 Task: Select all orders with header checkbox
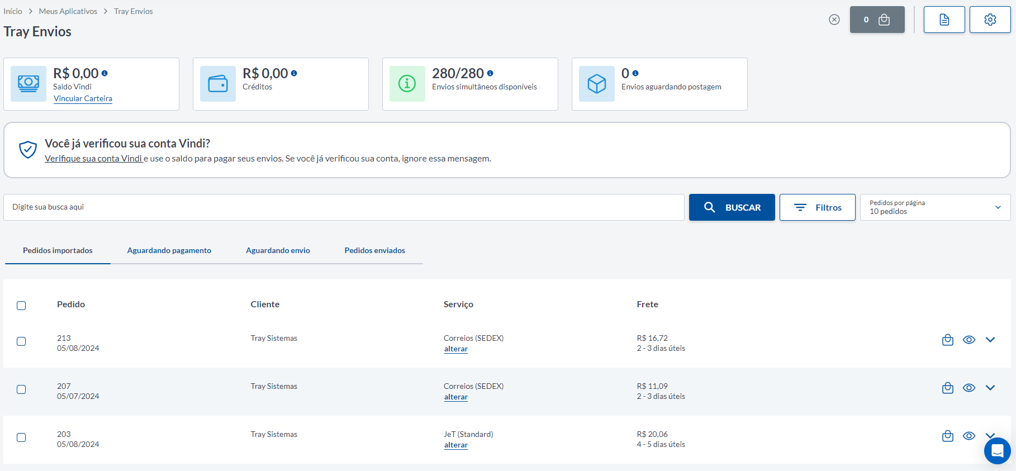pos(21,306)
